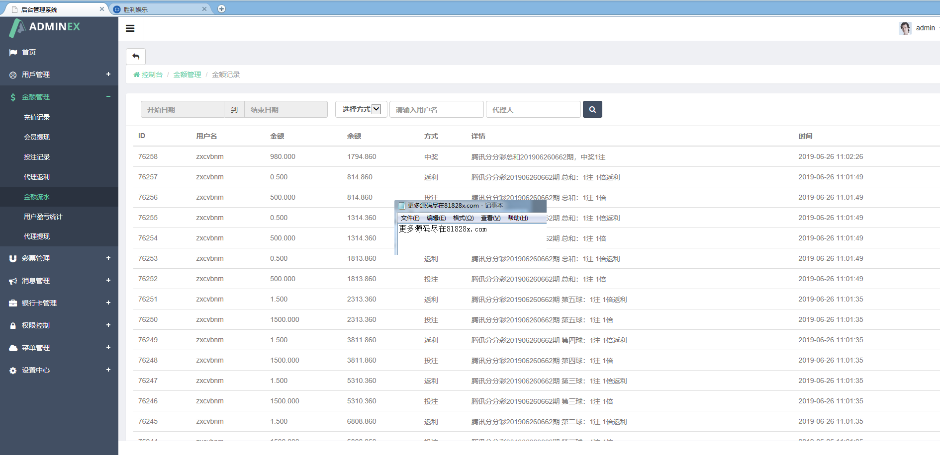The height and width of the screenshot is (455, 940).
Task: Open new browser tab with plus icon
Action: tap(222, 9)
